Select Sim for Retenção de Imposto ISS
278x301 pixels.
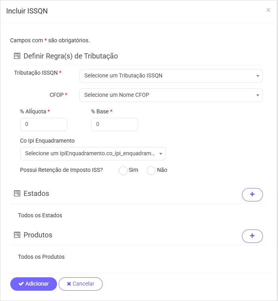(x=123, y=170)
